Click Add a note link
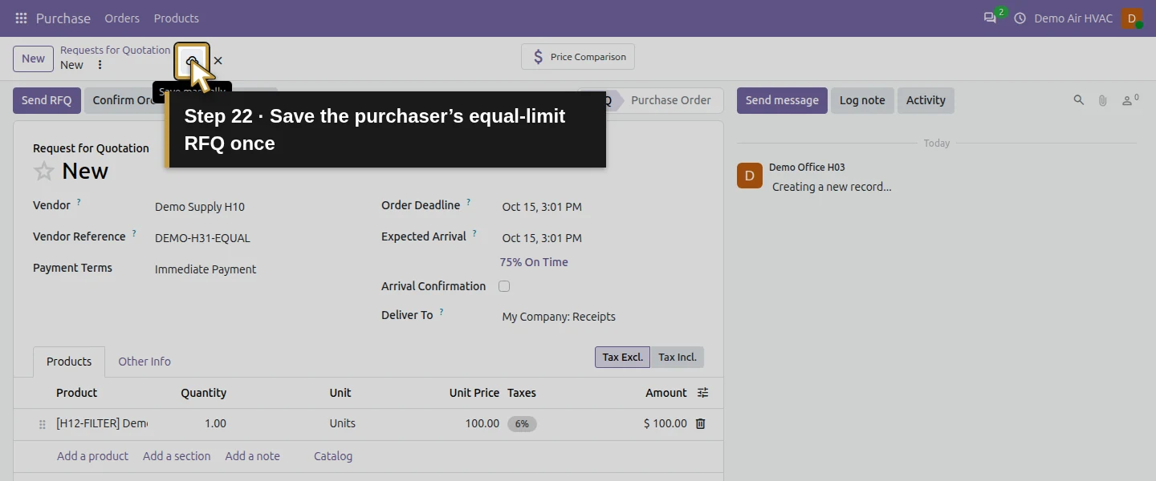 (x=253, y=456)
